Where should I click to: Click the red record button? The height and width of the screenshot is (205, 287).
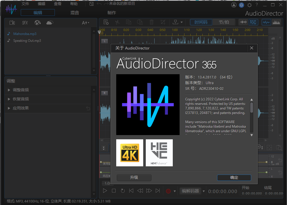pos(169,191)
